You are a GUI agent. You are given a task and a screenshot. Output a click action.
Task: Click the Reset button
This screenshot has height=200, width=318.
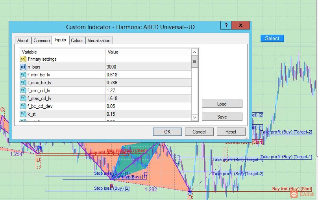point(231,132)
